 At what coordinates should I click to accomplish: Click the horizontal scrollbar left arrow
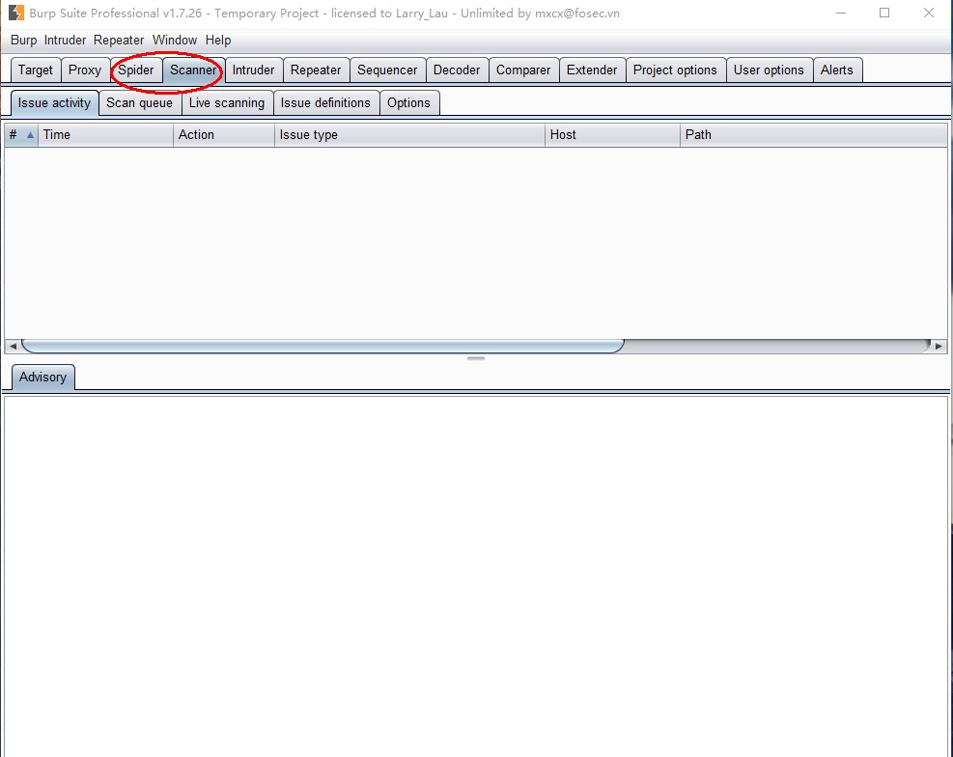(13, 346)
